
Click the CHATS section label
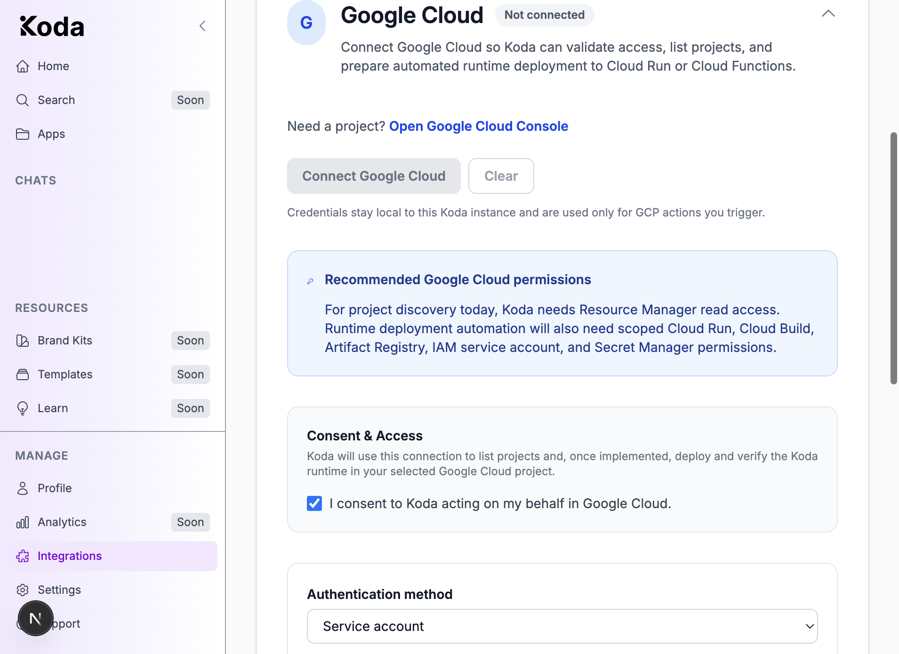point(36,181)
